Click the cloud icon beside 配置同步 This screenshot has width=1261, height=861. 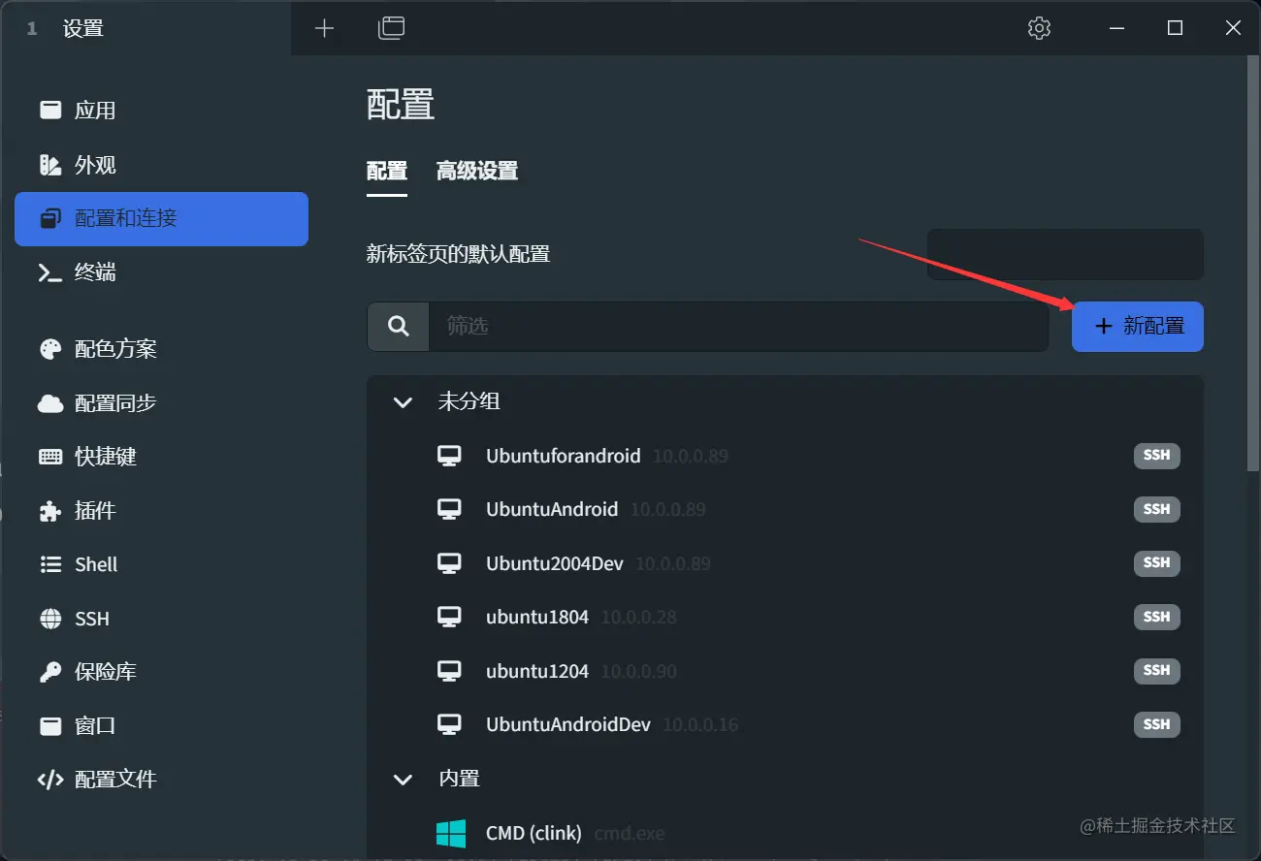click(50, 403)
